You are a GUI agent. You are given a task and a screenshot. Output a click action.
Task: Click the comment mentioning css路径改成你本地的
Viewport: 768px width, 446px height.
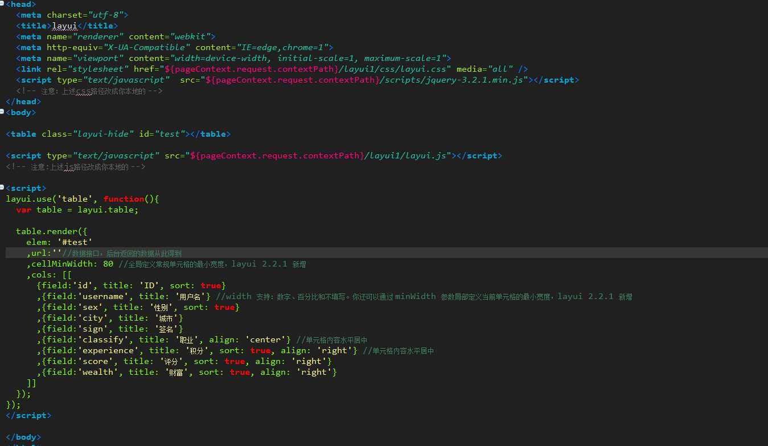[x=89, y=91]
